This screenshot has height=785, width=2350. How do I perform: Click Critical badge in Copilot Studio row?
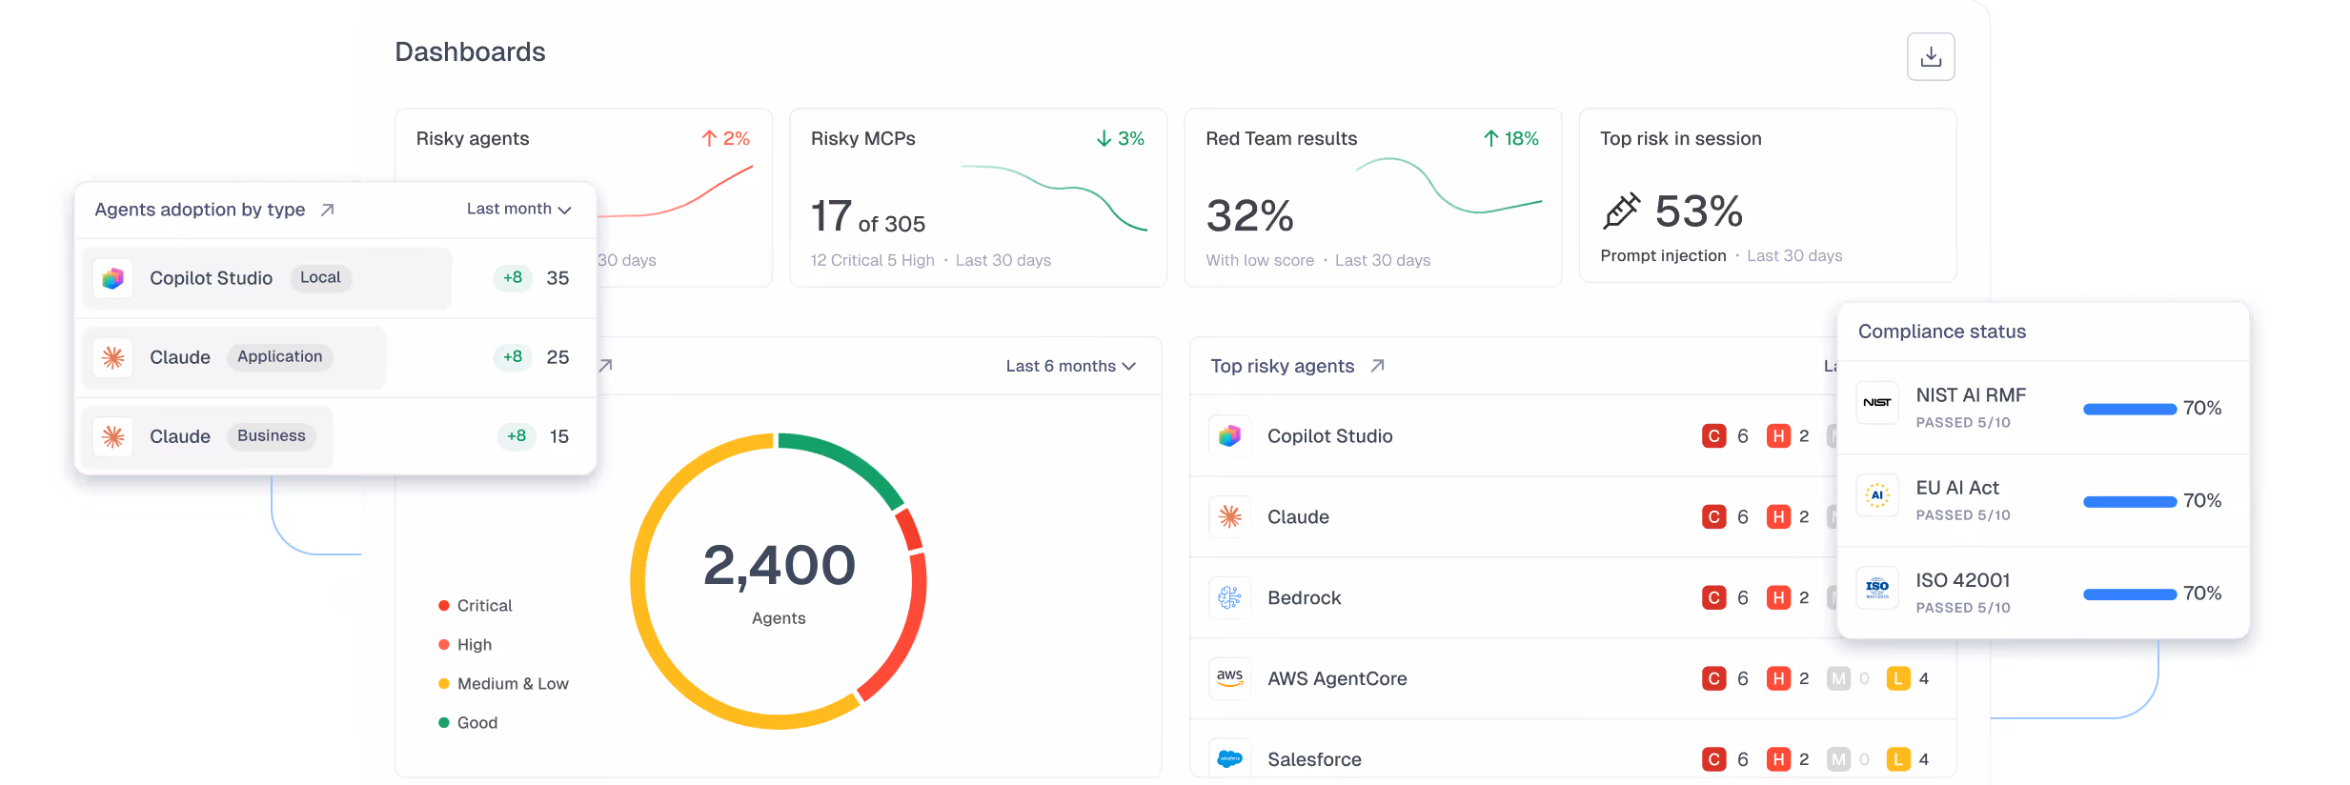1713,435
